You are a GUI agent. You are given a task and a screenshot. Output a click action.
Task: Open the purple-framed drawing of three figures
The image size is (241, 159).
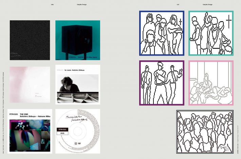(162, 83)
